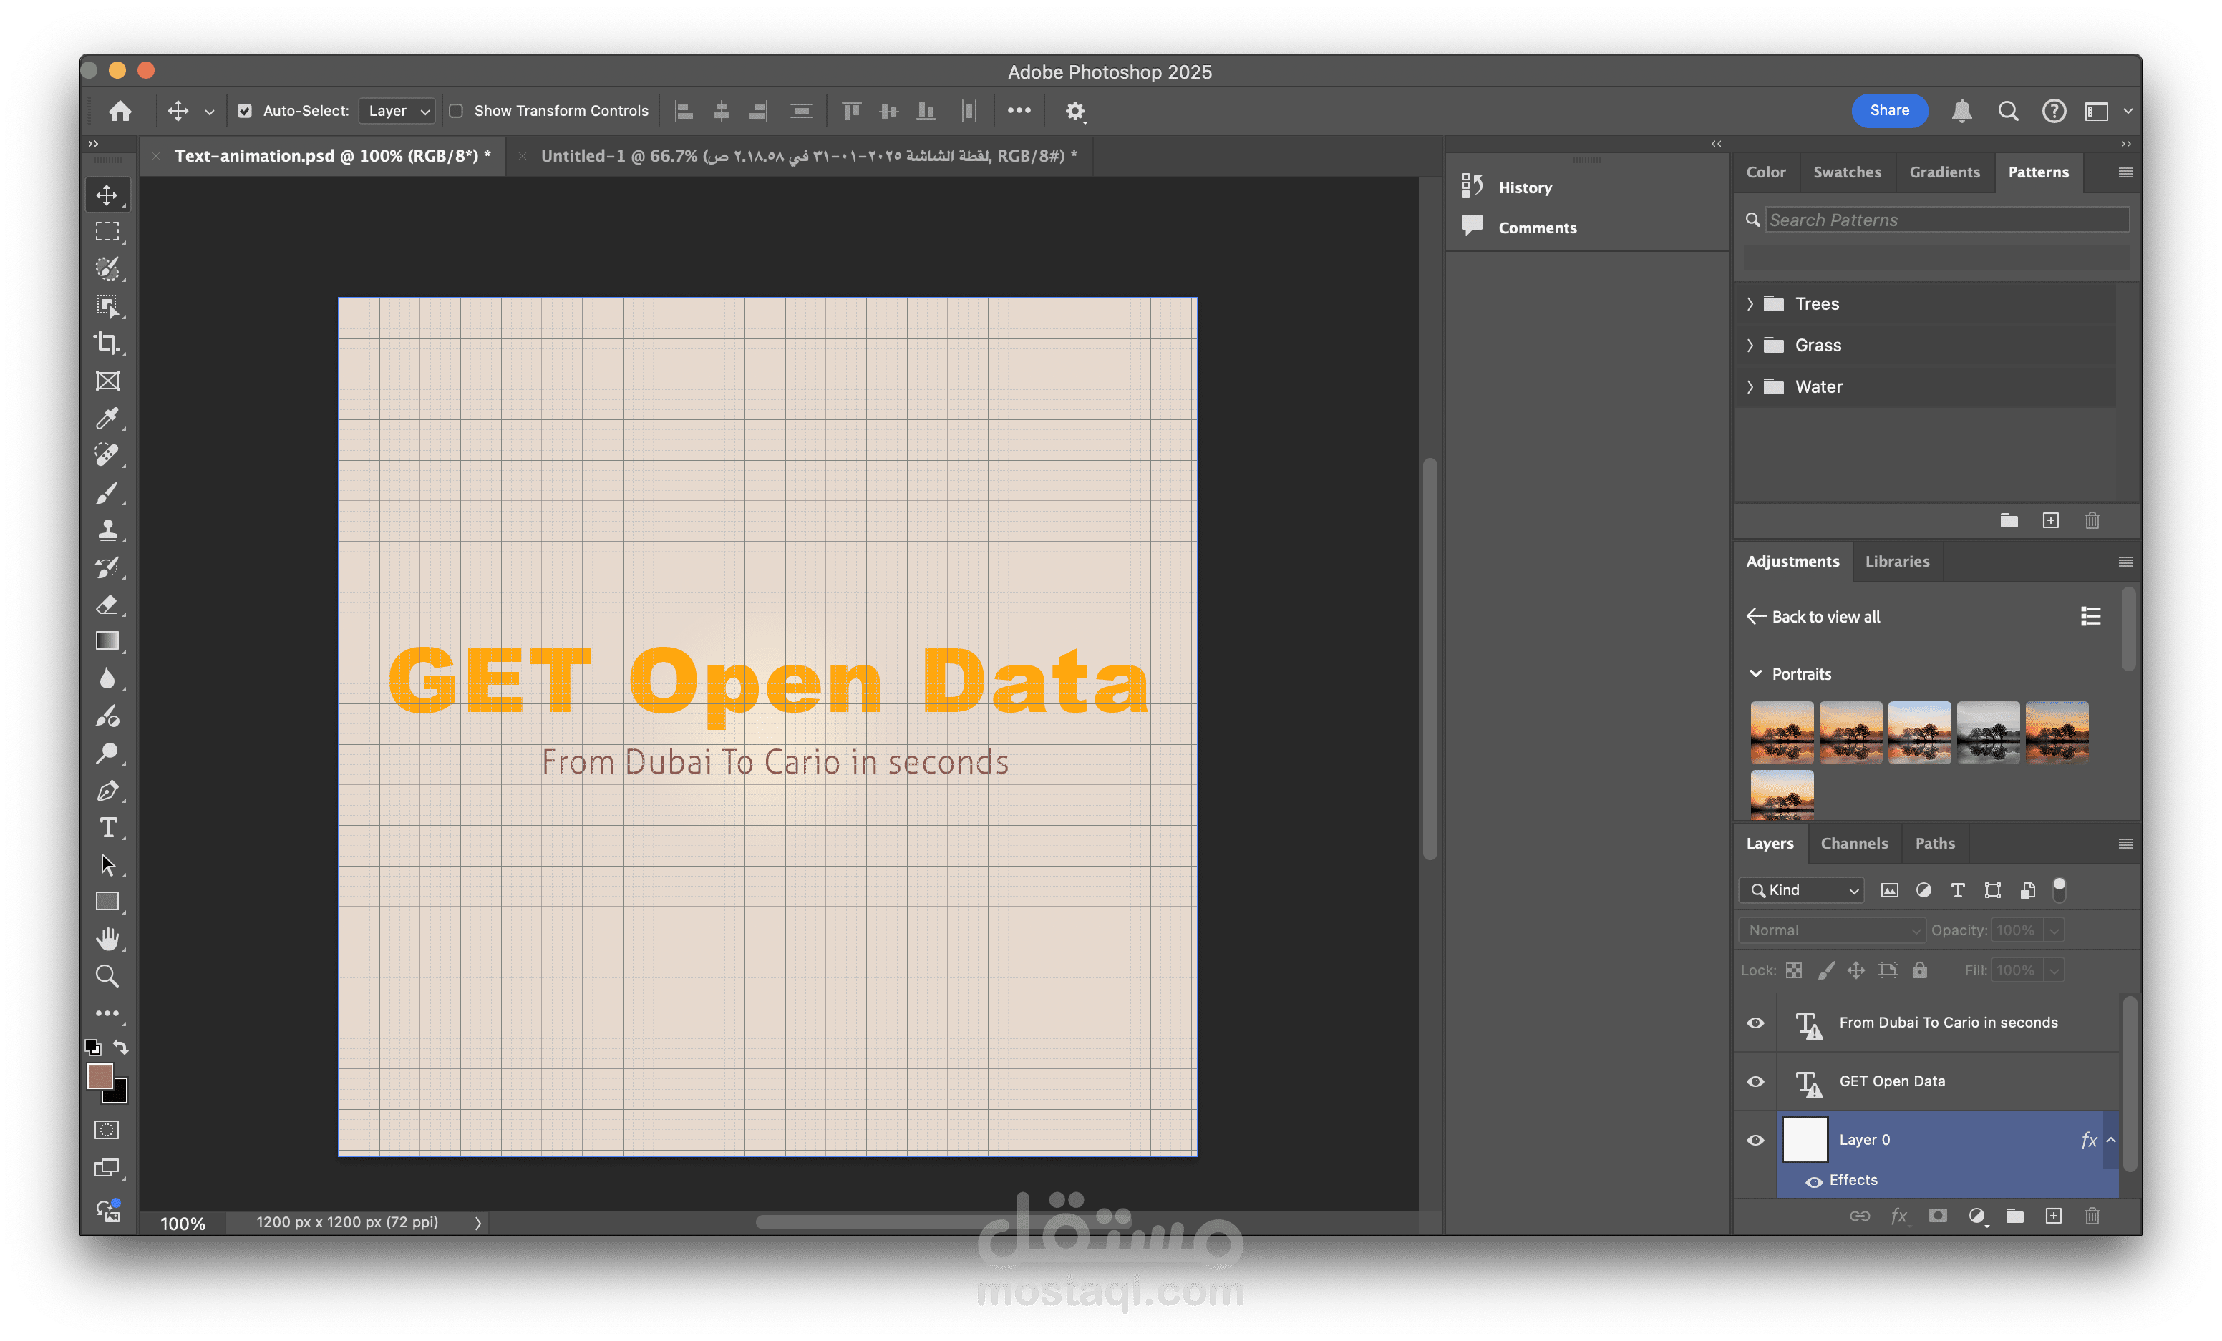
Task: Switch to the Channels tab
Action: point(1853,844)
